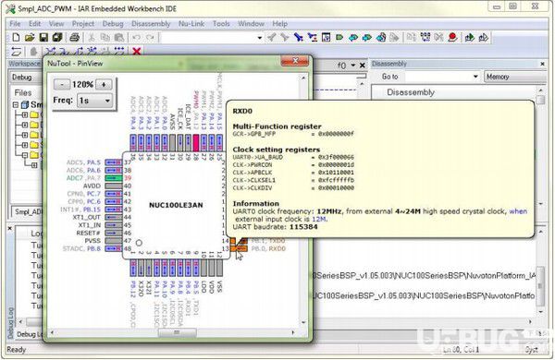
Task: Expand the third folder in workspace tree
Action: [25, 135]
